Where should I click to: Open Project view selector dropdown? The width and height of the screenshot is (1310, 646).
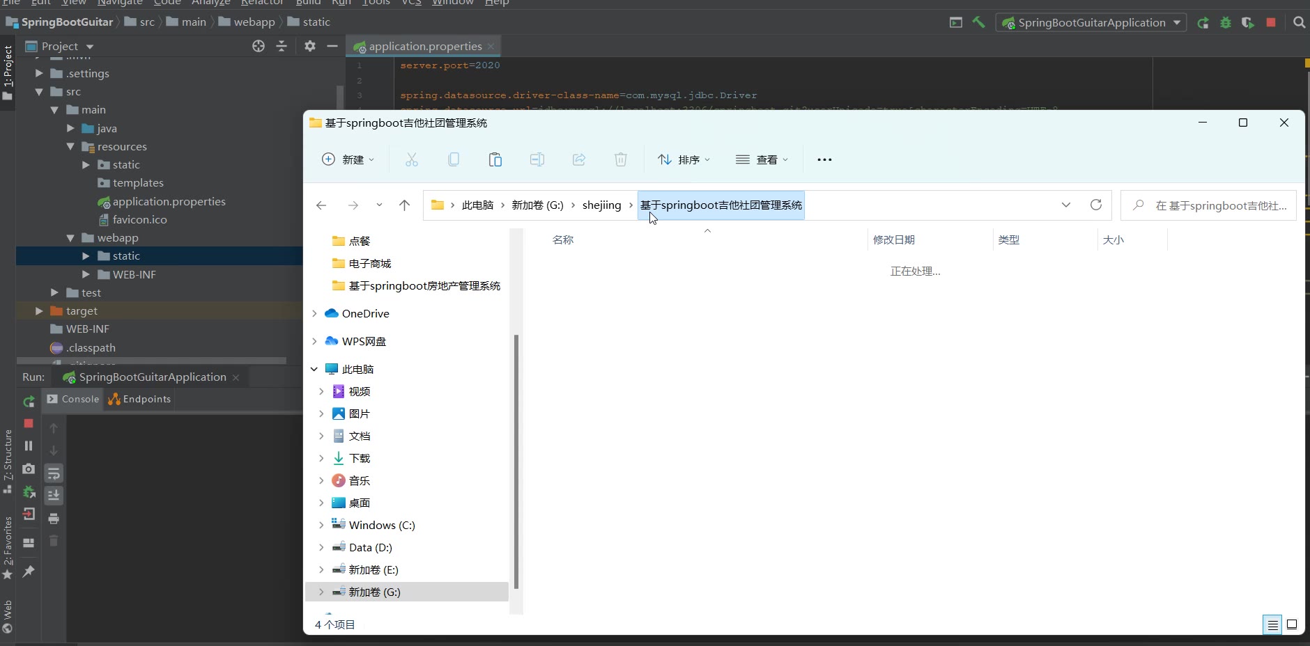[x=90, y=47]
